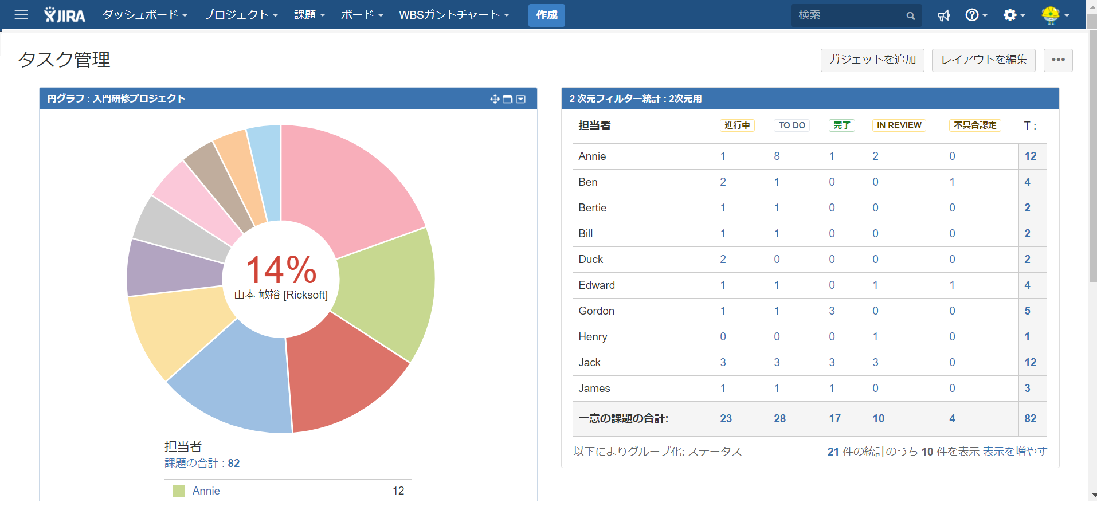This screenshot has width=1097, height=514.
Task: Open the help question mark menu
Action: [x=976, y=15]
